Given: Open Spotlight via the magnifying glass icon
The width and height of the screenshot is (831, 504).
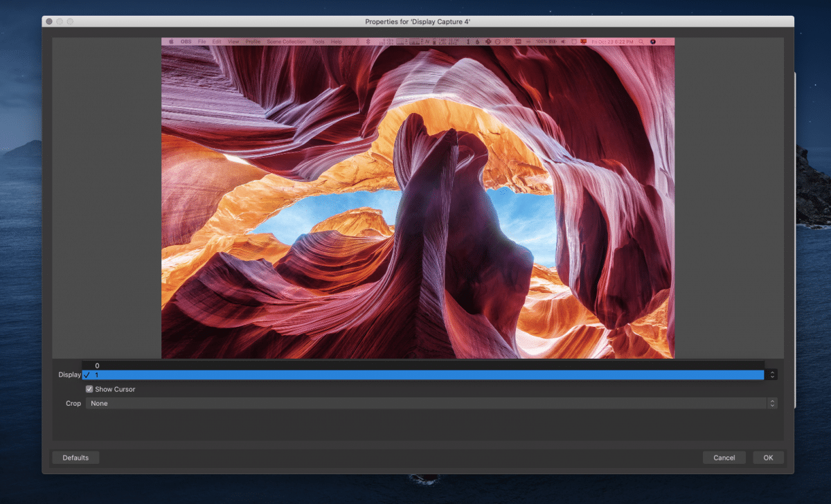Looking at the screenshot, I should point(641,42).
